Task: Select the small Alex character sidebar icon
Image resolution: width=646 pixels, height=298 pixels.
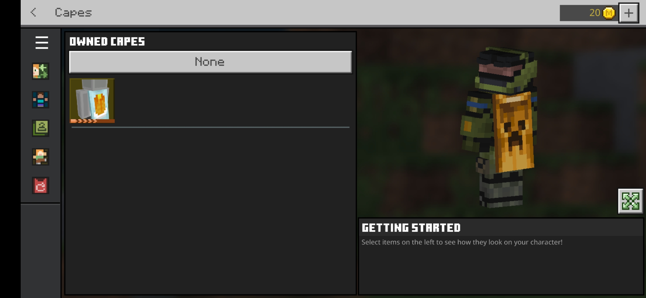Action: (41, 157)
